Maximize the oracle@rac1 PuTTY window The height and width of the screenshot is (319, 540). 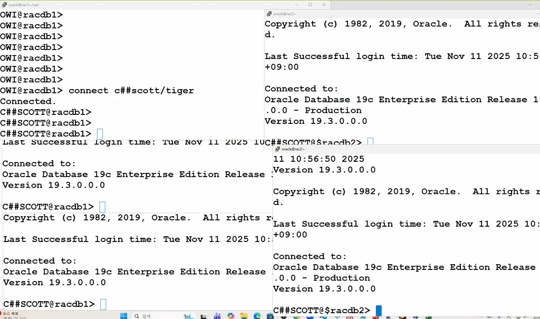click(310, 5)
